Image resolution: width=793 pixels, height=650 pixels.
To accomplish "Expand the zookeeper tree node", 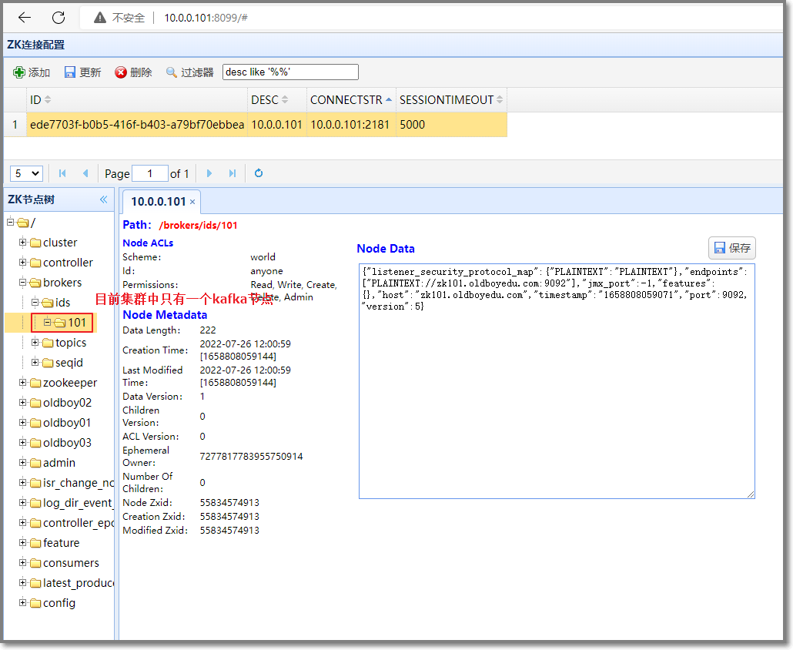I will coord(23,383).
